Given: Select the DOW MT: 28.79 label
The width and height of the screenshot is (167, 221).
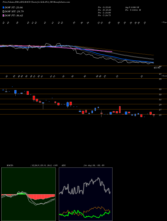Looking at the screenshot, I should [x=14, y=12].
